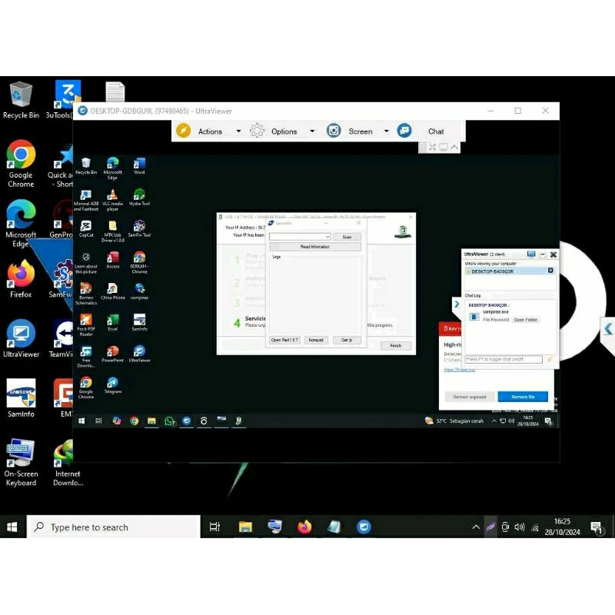Open the Options menu in UltraViewer
The image size is (615, 615).
[x=284, y=131]
